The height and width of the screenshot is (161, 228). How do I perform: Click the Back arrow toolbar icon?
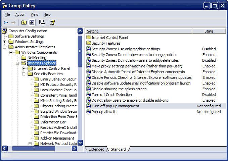pos(6,22)
